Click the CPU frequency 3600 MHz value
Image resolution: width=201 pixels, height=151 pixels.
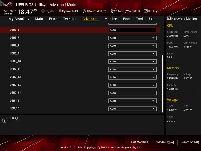coord(173,36)
